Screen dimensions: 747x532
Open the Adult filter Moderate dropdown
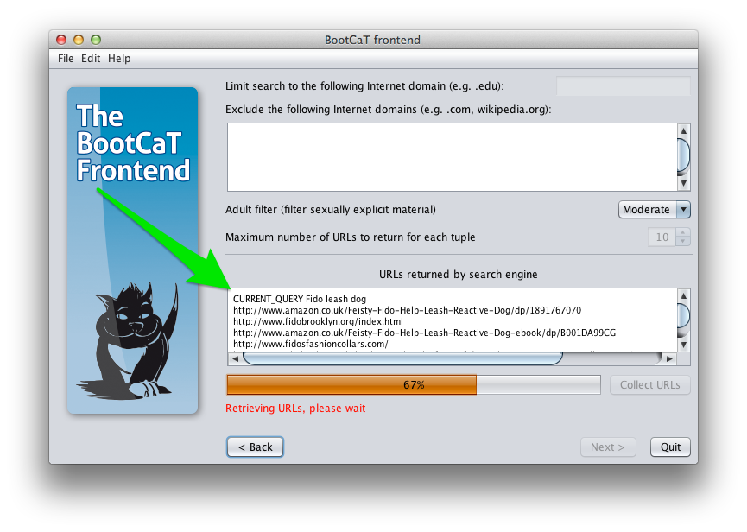tap(654, 210)
